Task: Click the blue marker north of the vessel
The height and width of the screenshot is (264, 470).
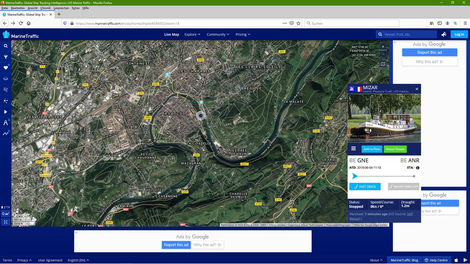Action: [201, 102]
